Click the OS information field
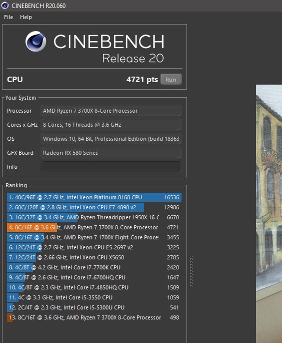This screenshot has height=343, width=282. click(110, 139)
